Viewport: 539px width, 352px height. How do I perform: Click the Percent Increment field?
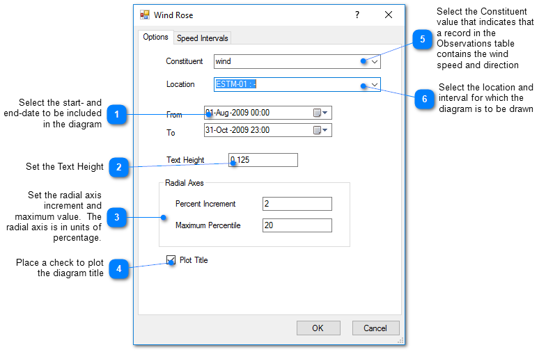point(297,204)
